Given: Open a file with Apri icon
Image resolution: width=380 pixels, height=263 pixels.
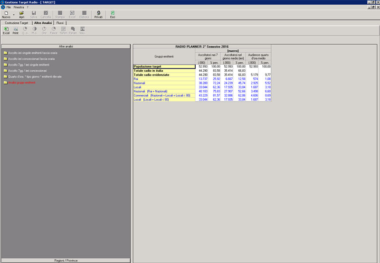Looking at the screenshot, I should [x=21, y=14].
